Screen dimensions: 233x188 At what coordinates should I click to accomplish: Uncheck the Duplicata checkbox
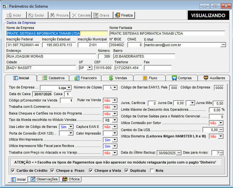[126, 171]
